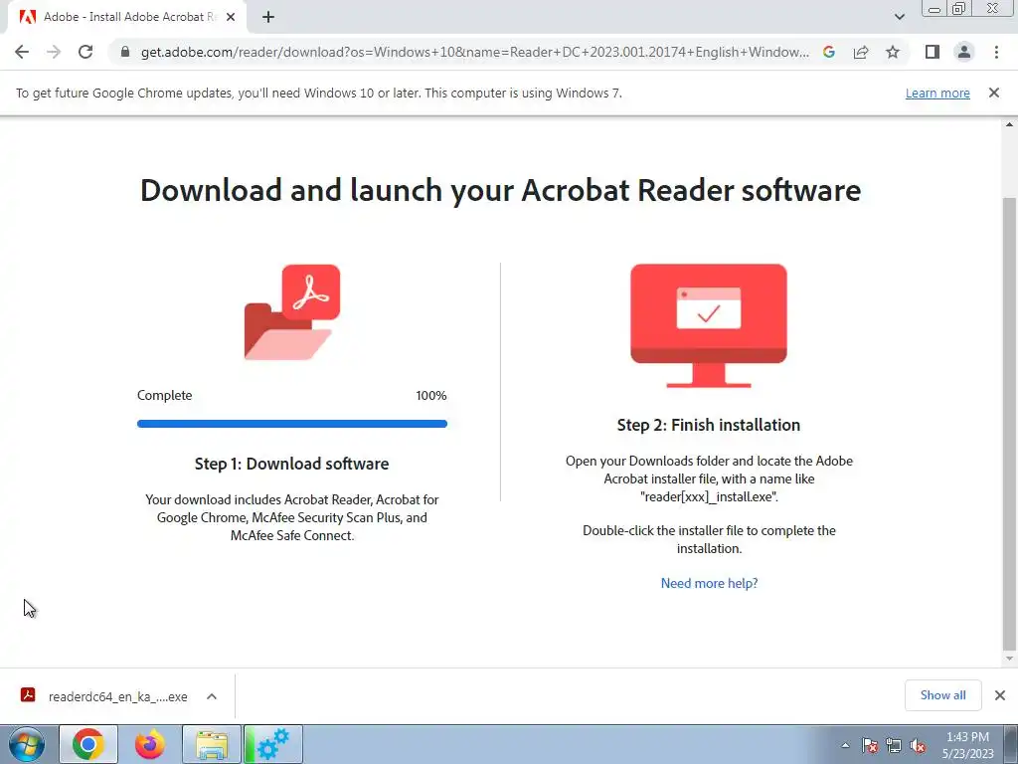Click the network tray icon
1018x764 pixels.
pyautogui.click(x=894, y=745)
